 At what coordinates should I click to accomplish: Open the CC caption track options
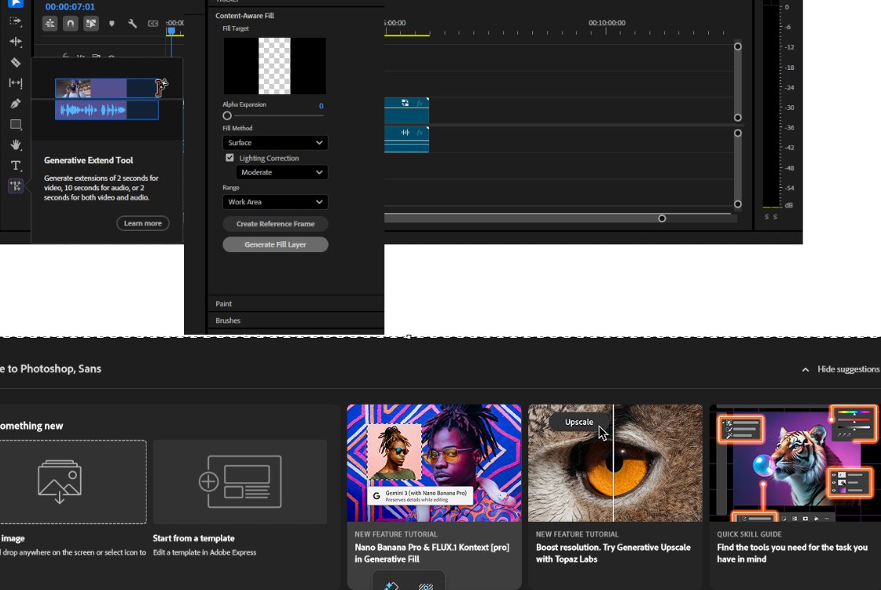(x=152, y=24)
